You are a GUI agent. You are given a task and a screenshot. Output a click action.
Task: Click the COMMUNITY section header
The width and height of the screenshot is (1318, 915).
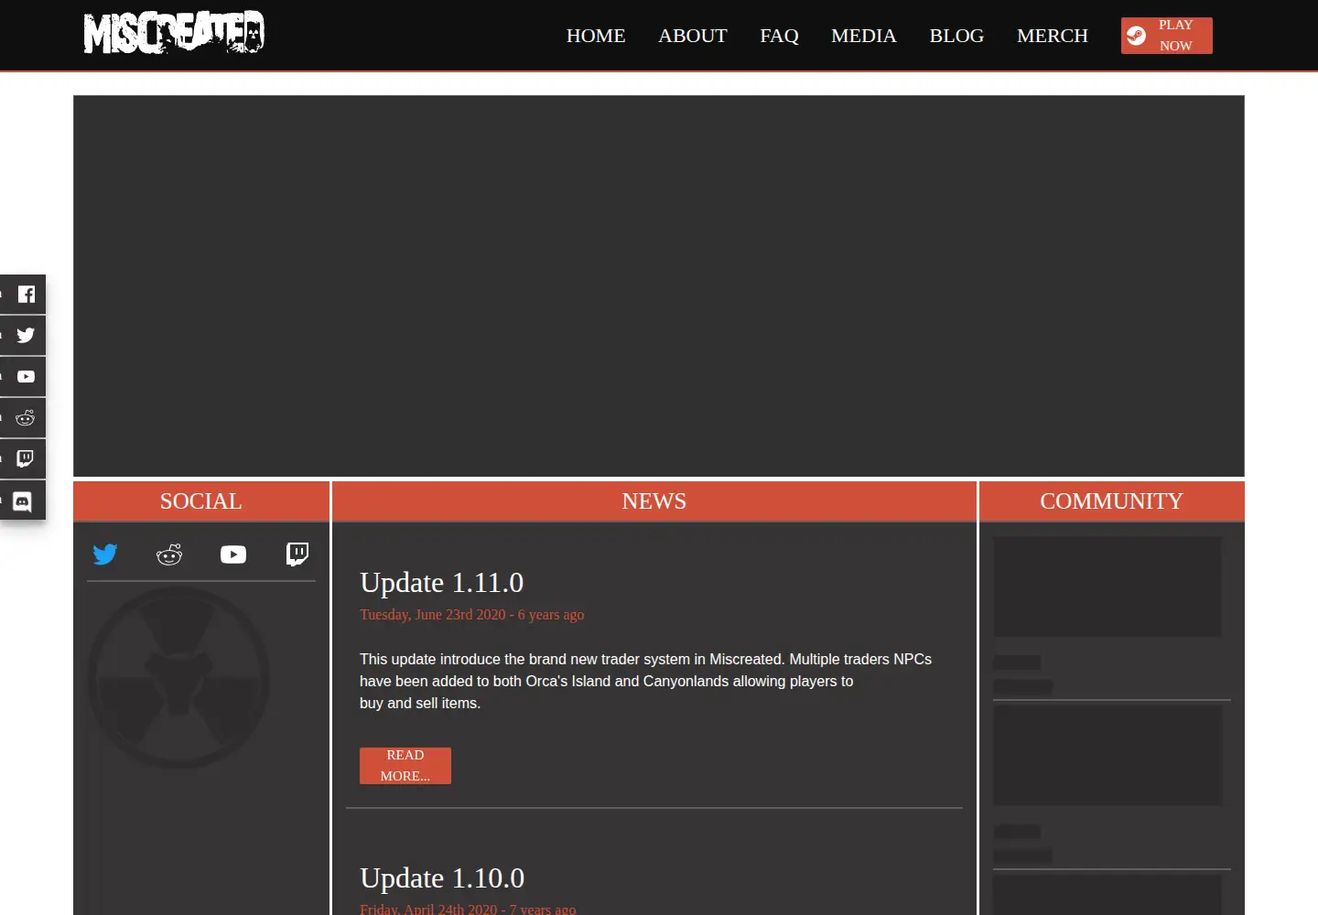tap(1112, 501)
